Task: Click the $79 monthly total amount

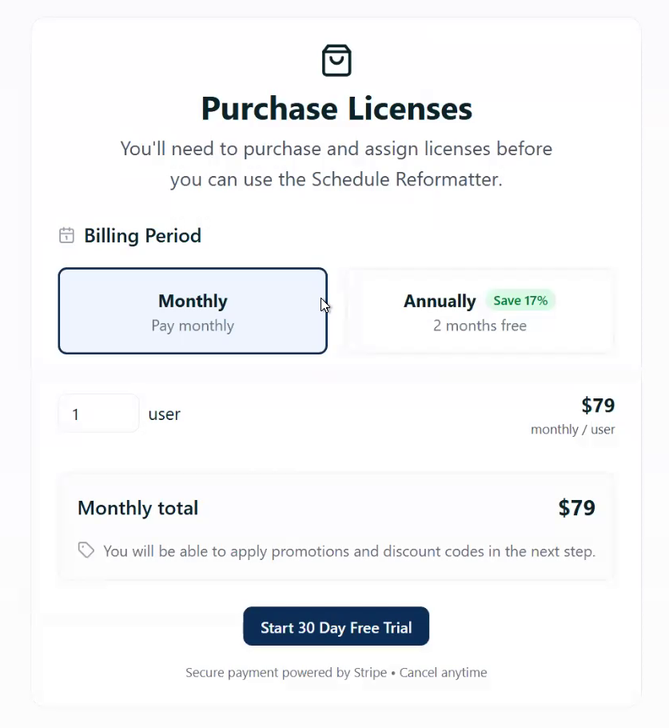Action: [x=576, y=508]
